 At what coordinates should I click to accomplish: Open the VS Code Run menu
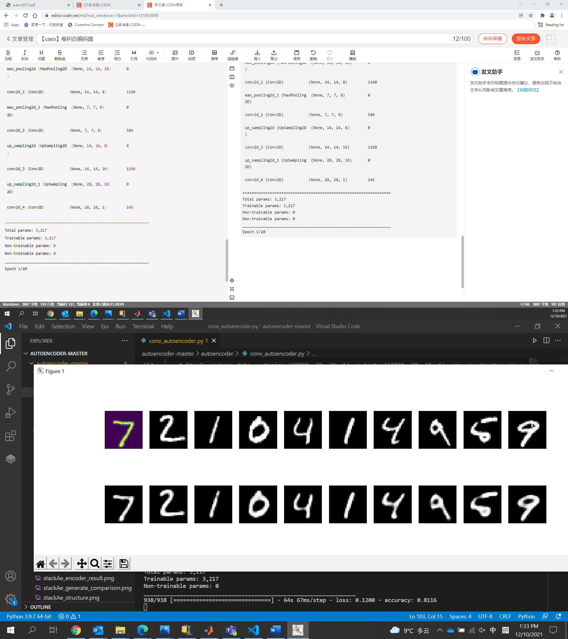pyautogui.click(x=120, y=326)
